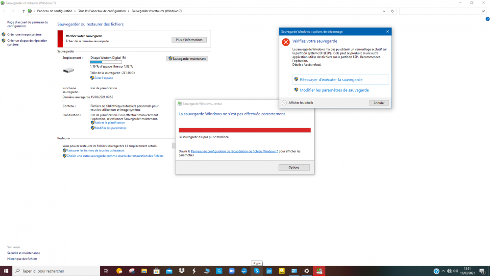This screenshot has width=490, height=276.
Task: Choose Réessayer d'exécuter la sauvegarde
Action: coord(341,79)
